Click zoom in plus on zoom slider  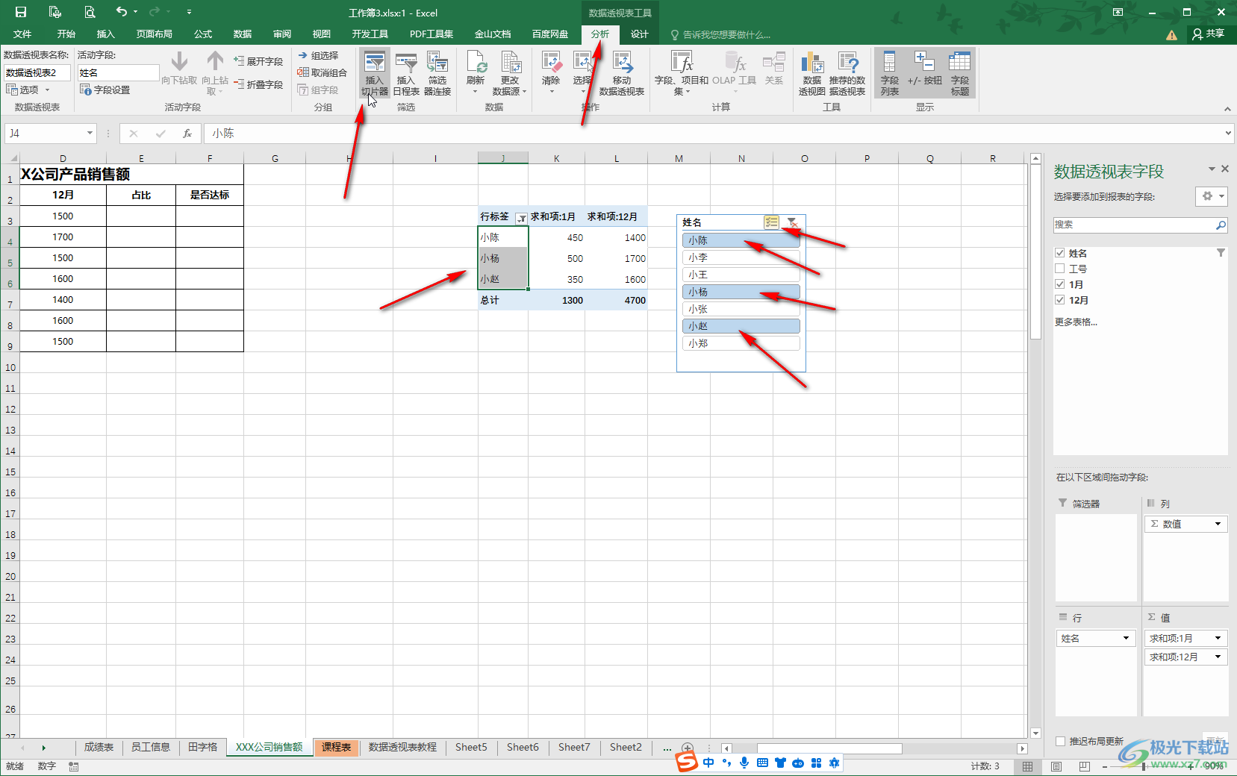tap(1191, 766)
